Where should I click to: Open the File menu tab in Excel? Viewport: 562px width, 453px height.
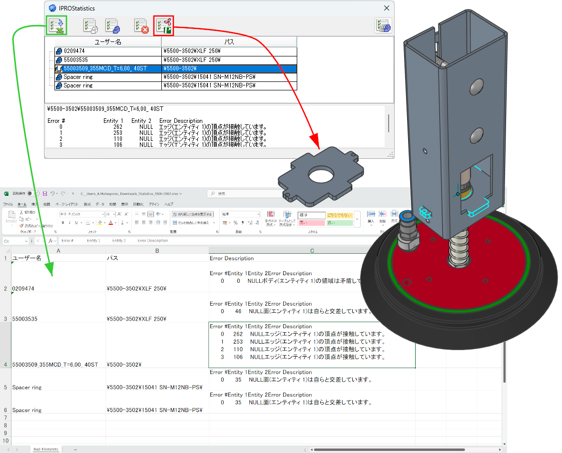pyautogui.click(x=8, y=204)
